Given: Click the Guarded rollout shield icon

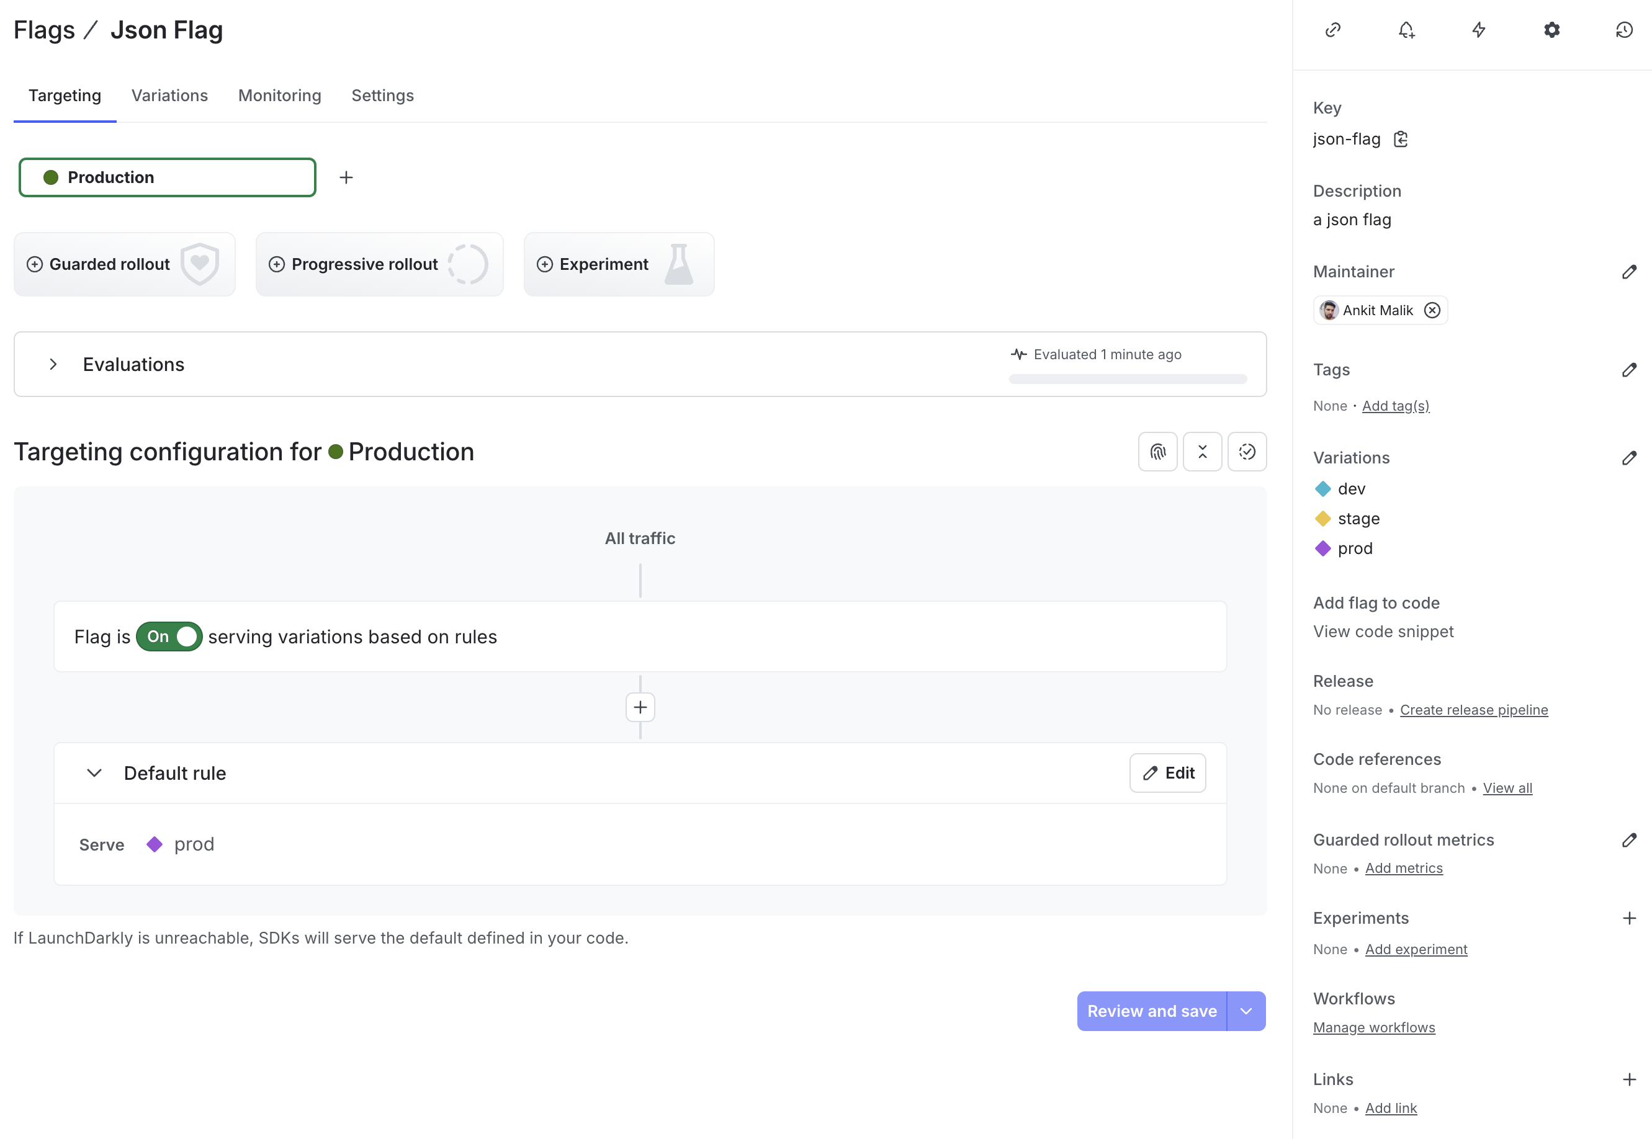Looking at the screenshot, I should pos(200,264).
